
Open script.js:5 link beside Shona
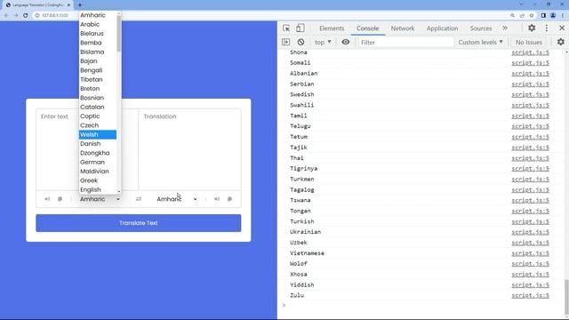pos(530,52)
